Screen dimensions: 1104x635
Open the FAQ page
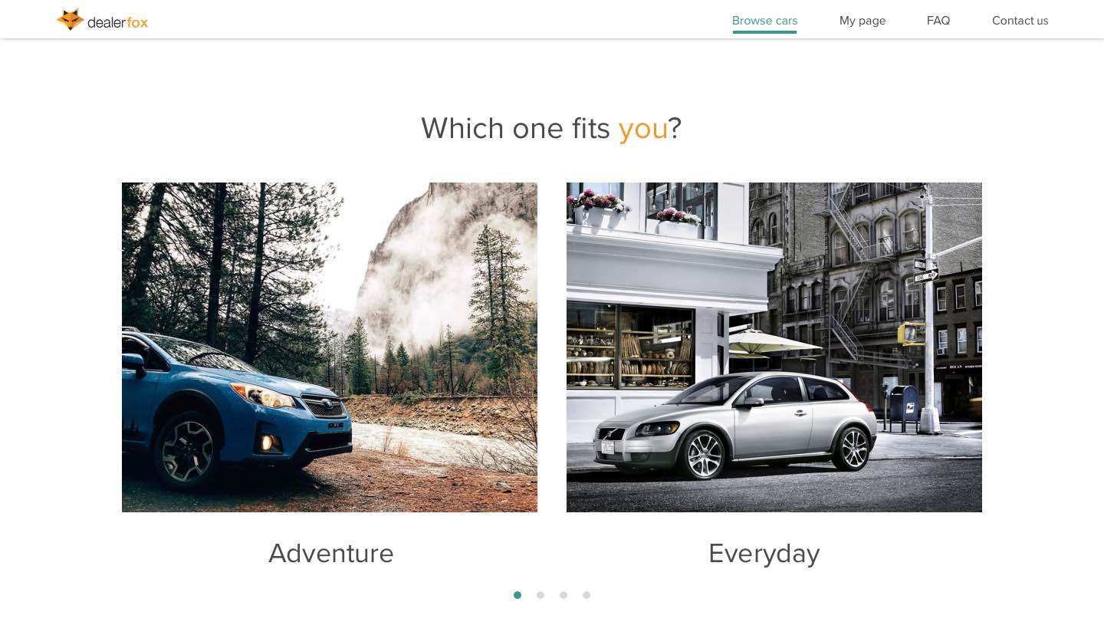tap(938, 21)
